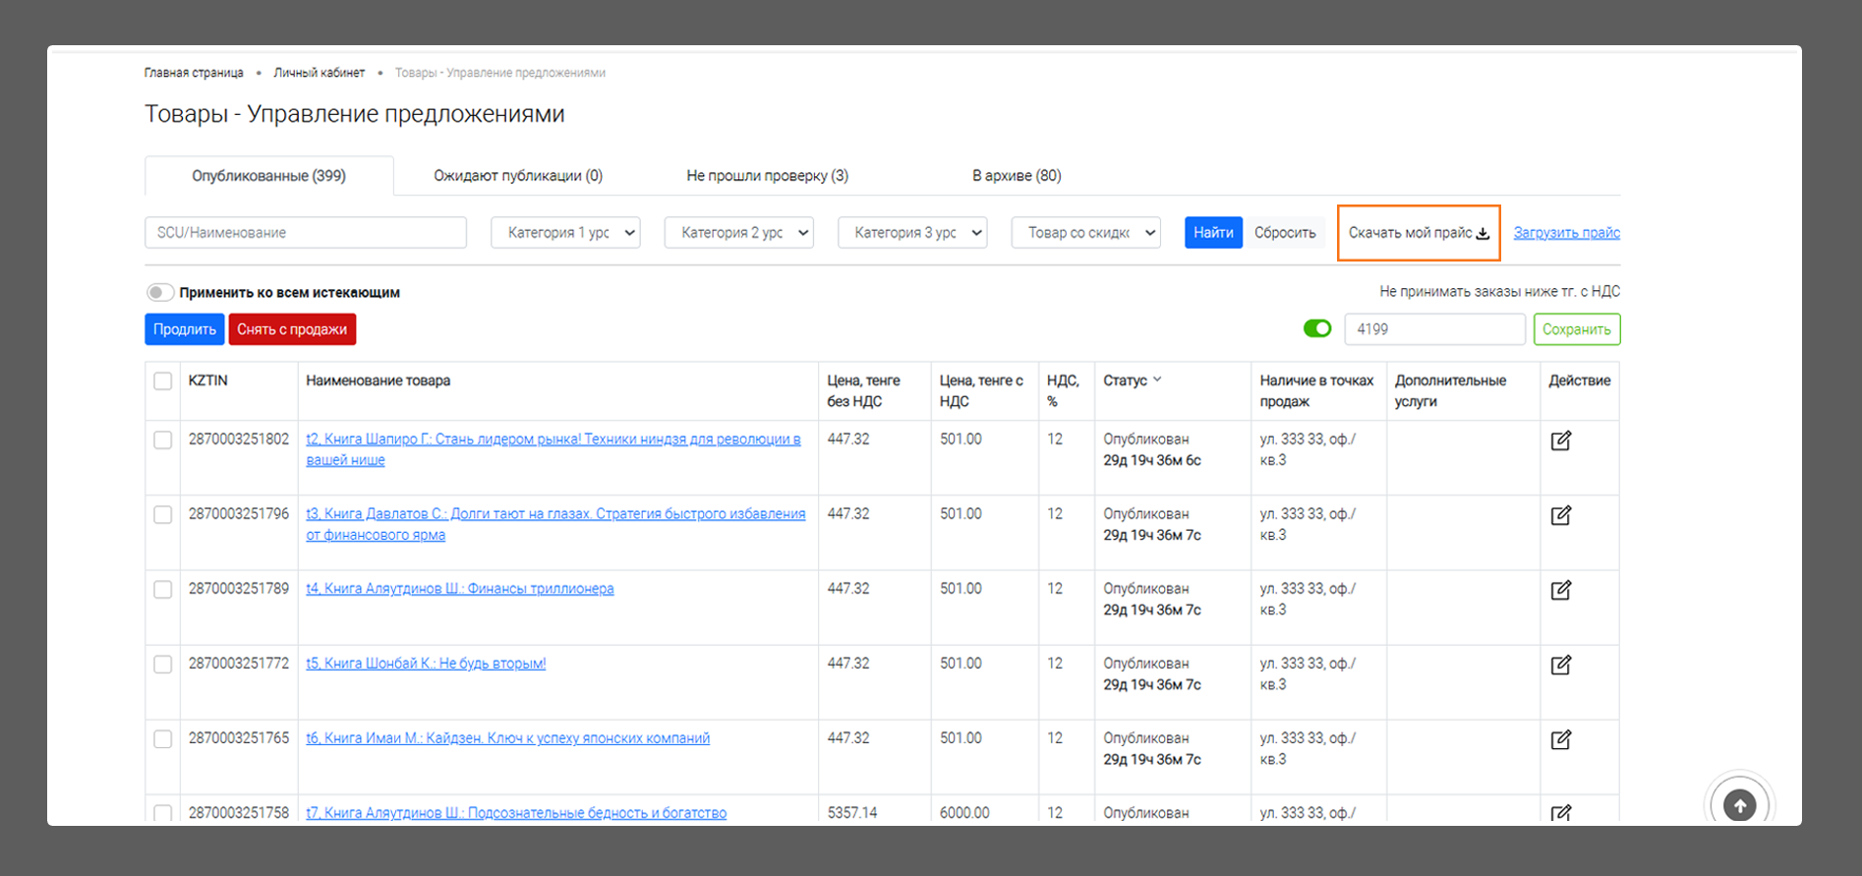
Task: Click the price cell '6000.00'
Action: pyautogui.click(x=964, y=813)
